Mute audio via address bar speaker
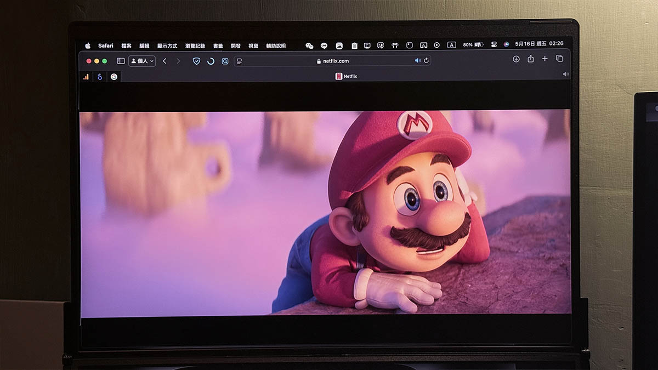 (417, 60)
